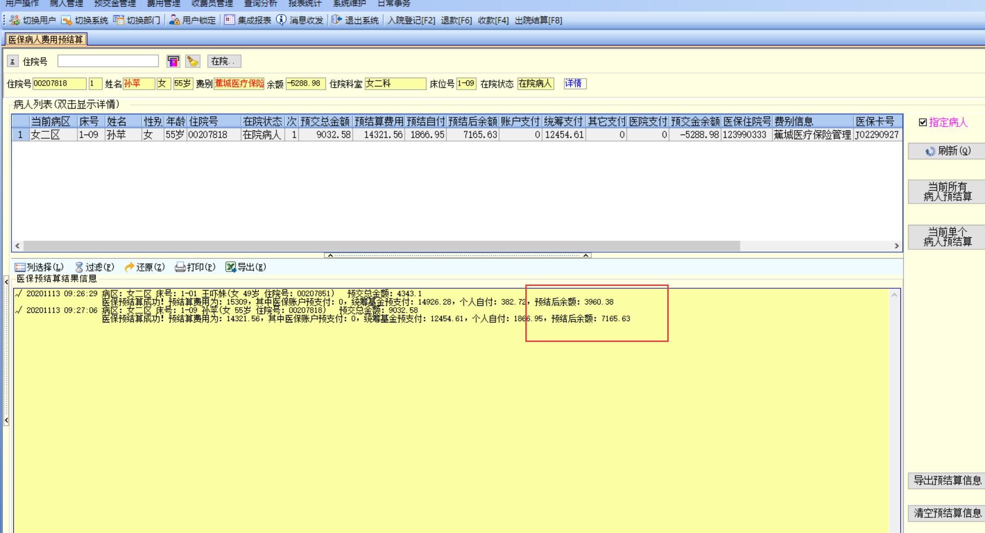Toggle the 指定病人 checkbox

tap(923, 122)
